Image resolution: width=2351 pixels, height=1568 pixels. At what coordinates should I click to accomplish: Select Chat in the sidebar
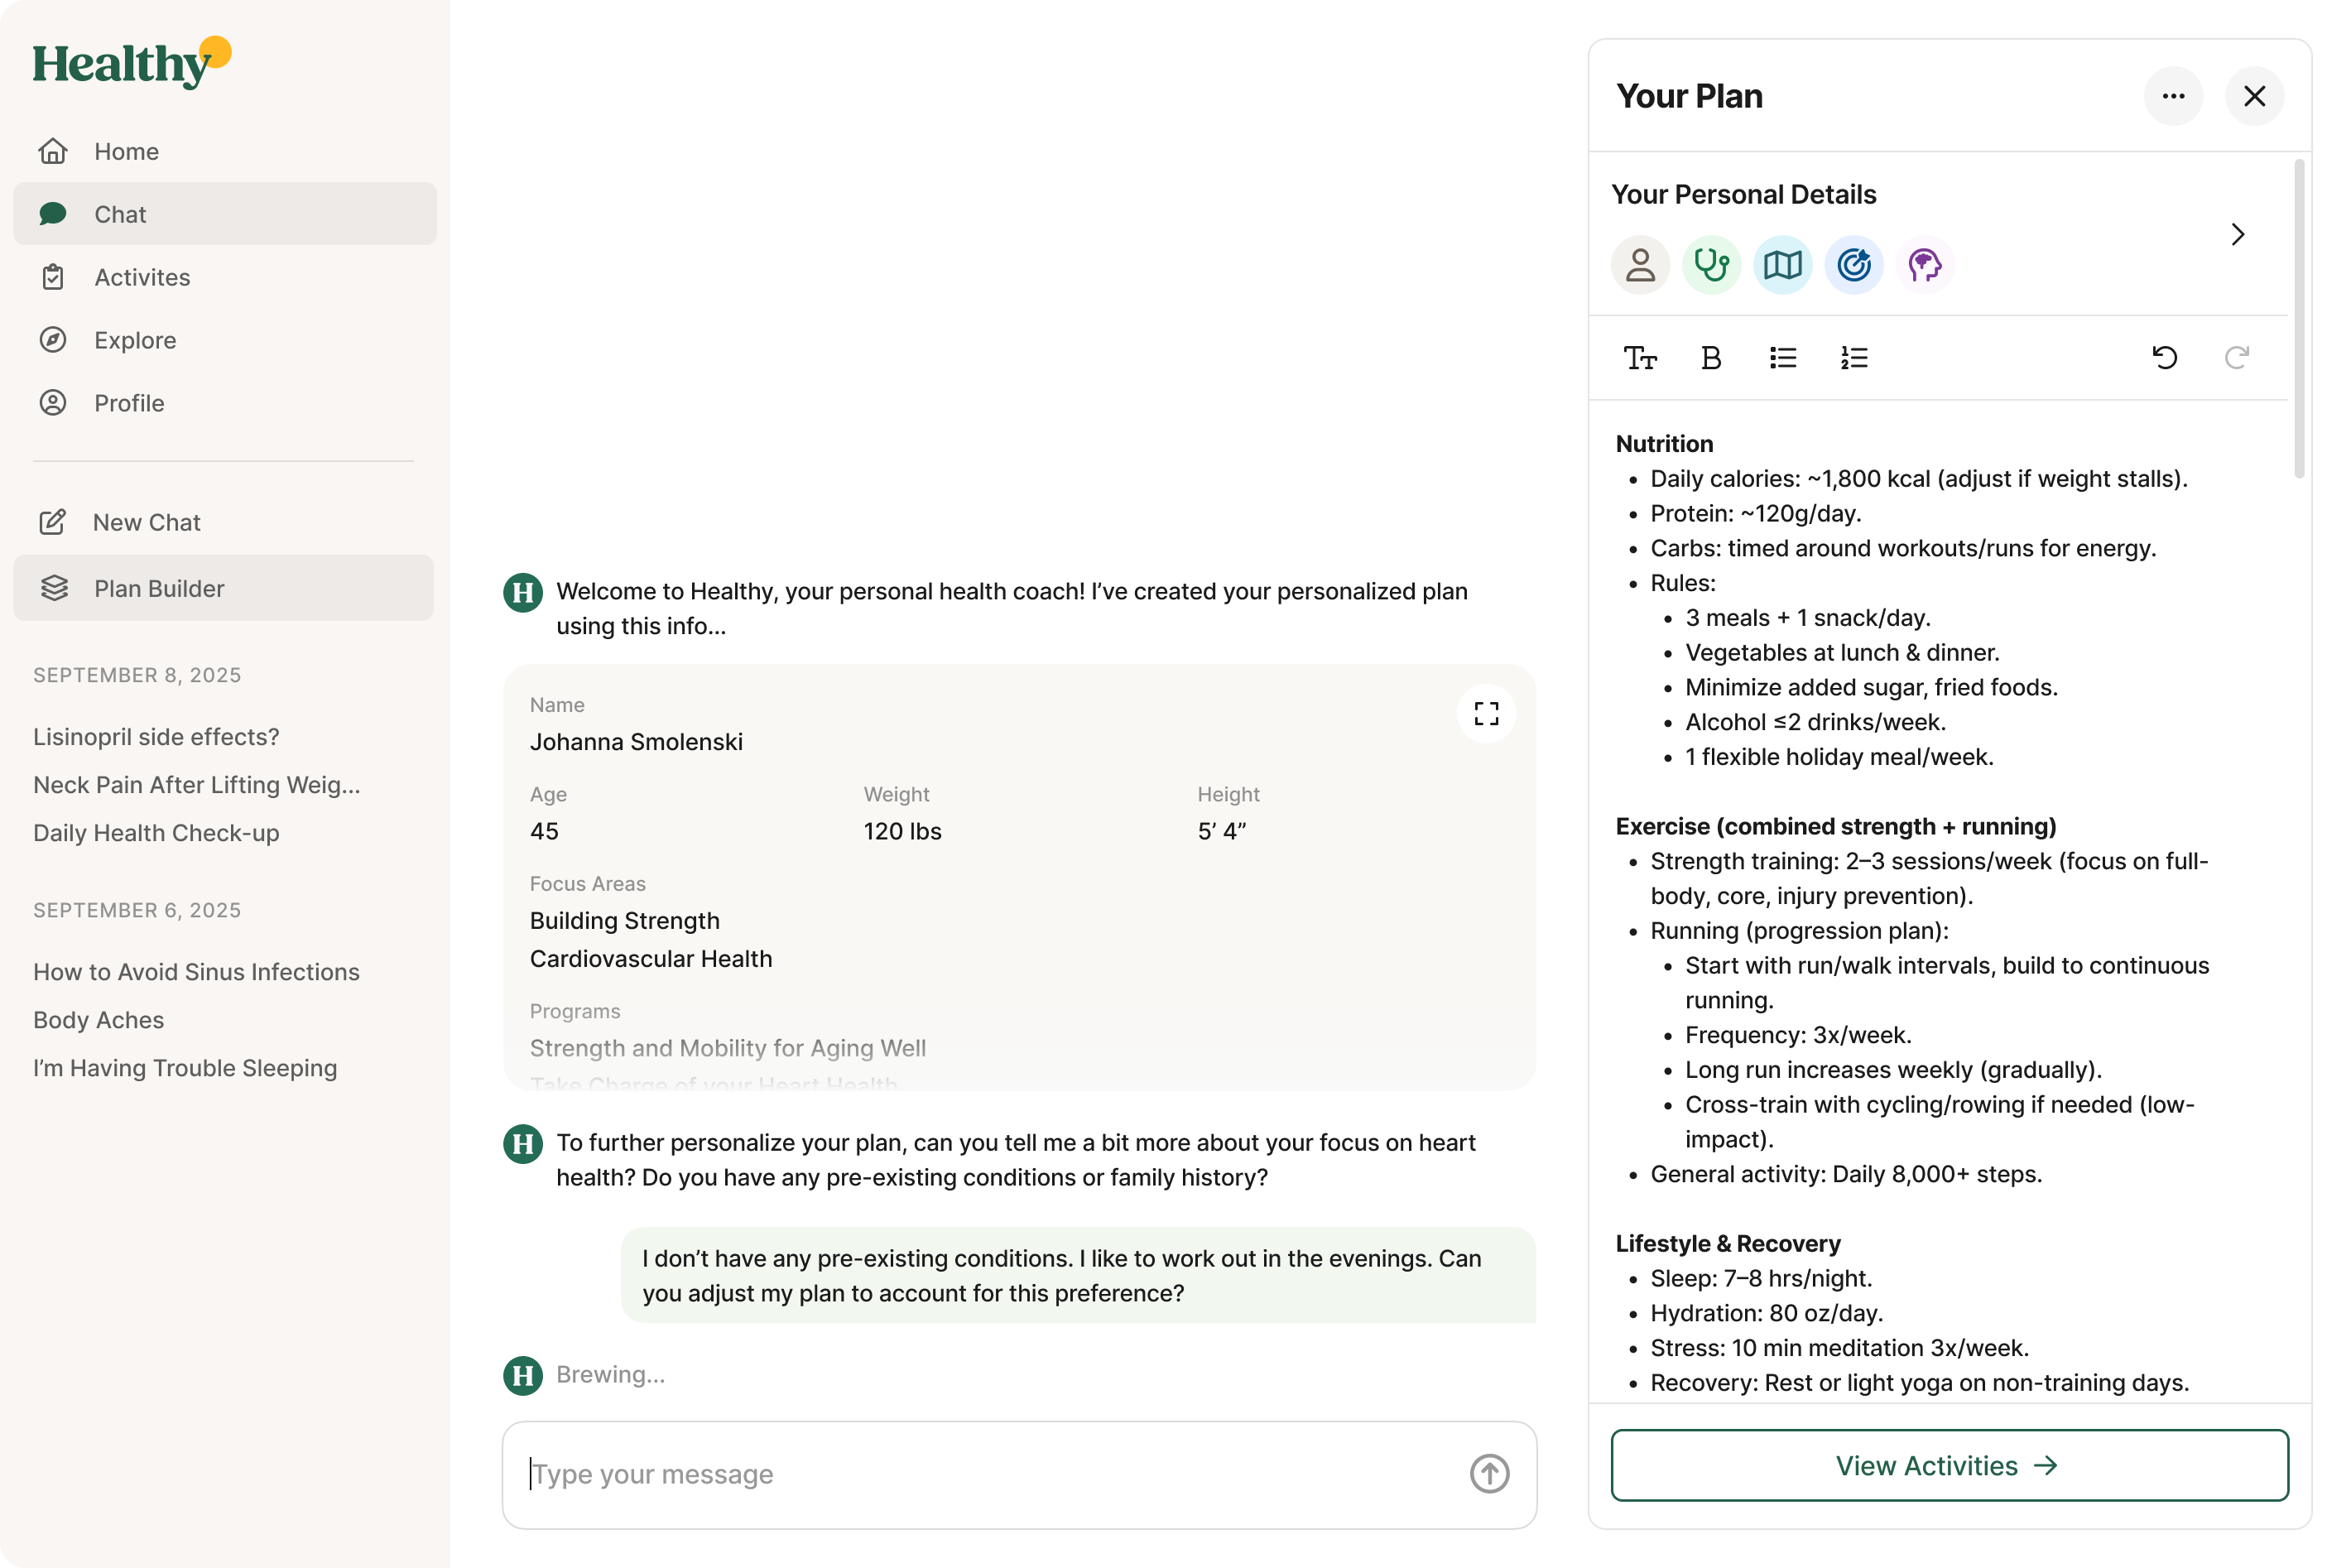[x=225, y=214]
